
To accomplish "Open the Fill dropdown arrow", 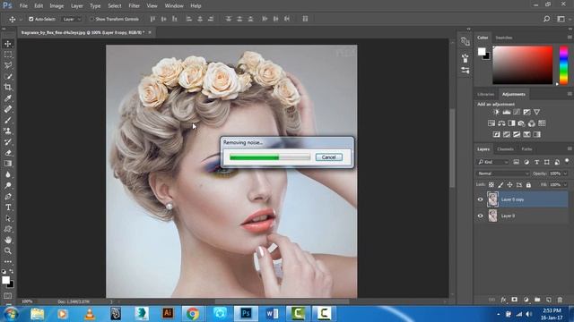I will point(565,185).
